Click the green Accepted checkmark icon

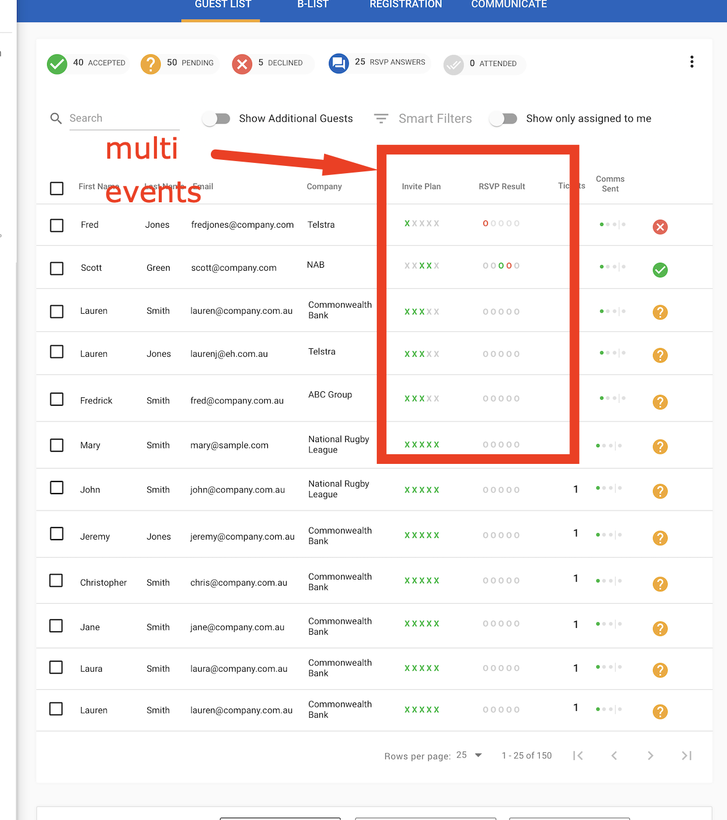[x=58, y=64]
